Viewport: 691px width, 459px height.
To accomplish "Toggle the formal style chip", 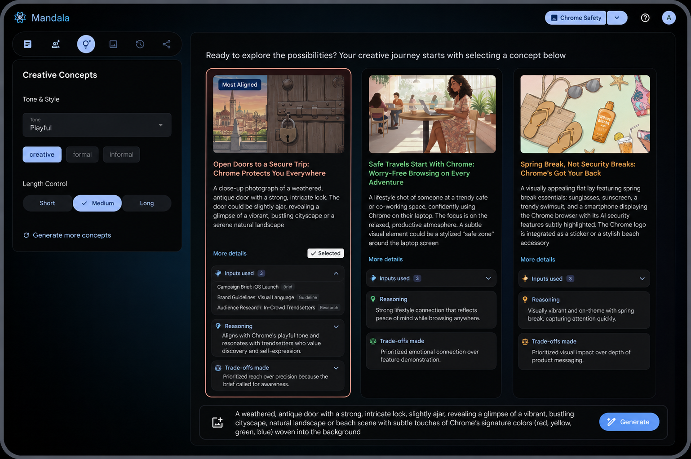I will point(82,154).
